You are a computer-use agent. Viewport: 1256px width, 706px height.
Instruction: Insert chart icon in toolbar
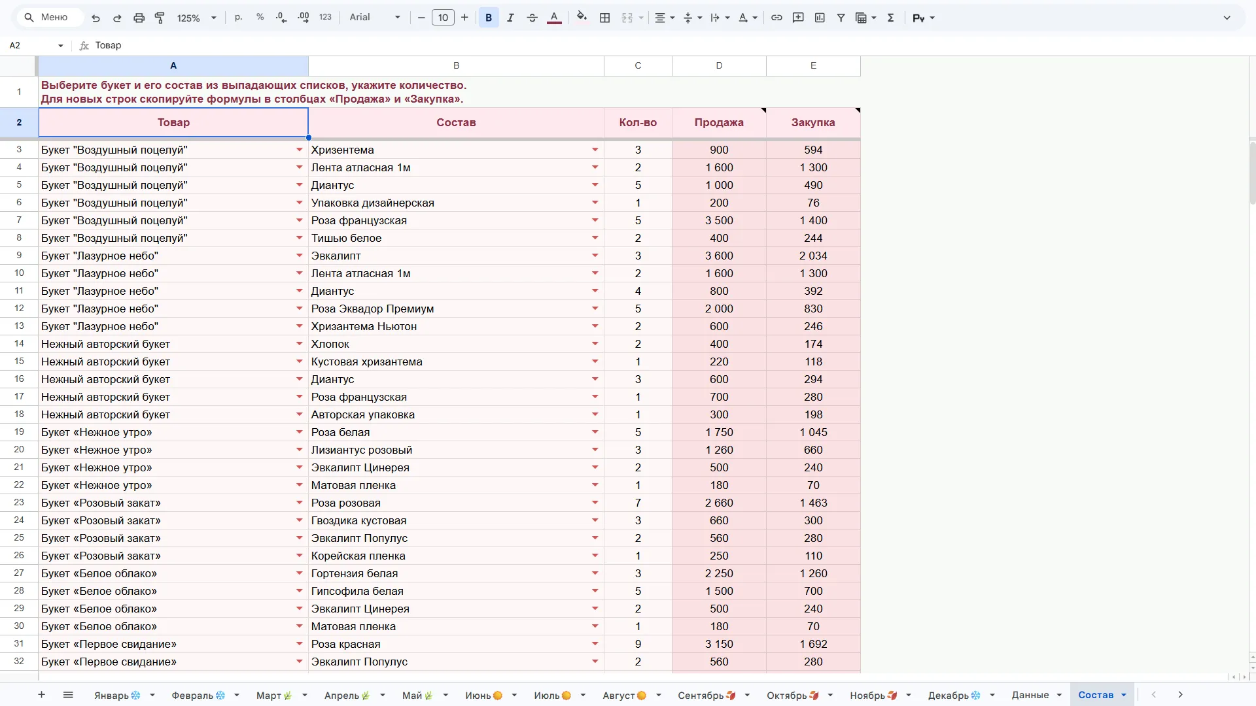[820, 18]
